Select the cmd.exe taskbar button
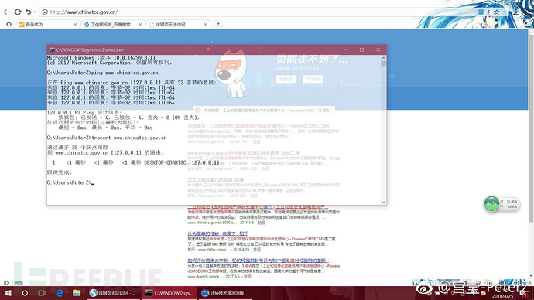 click(x=169, y=293)
